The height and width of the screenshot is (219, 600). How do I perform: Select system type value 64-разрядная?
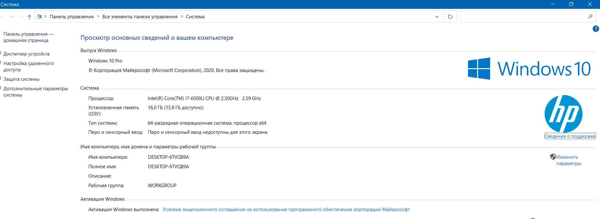pyautogui.click(x=207, y=123)
